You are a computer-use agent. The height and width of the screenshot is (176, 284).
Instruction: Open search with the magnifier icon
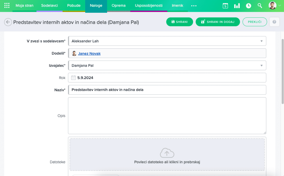260,6
